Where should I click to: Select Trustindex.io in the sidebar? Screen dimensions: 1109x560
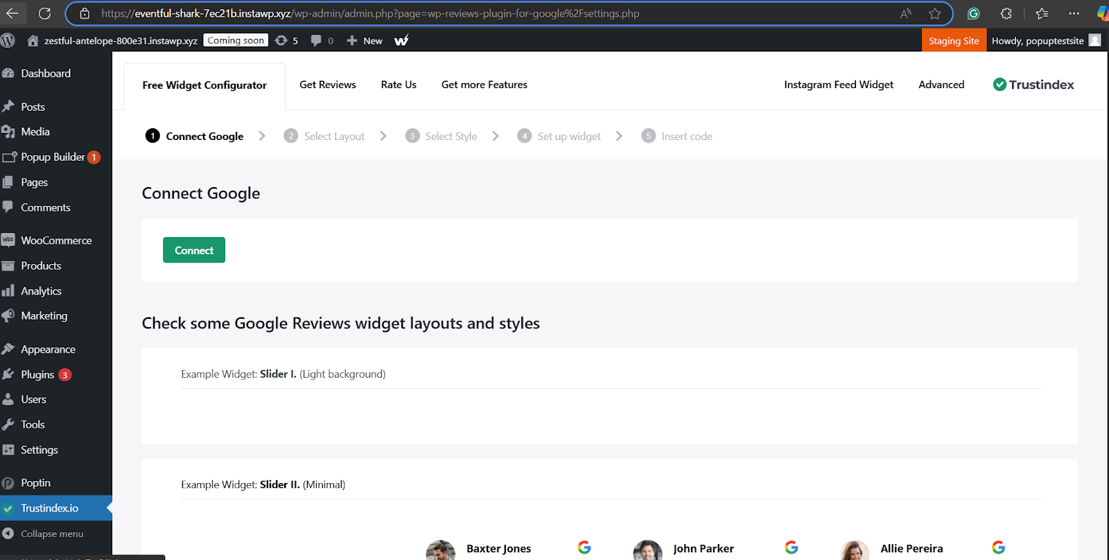(56, 508)
